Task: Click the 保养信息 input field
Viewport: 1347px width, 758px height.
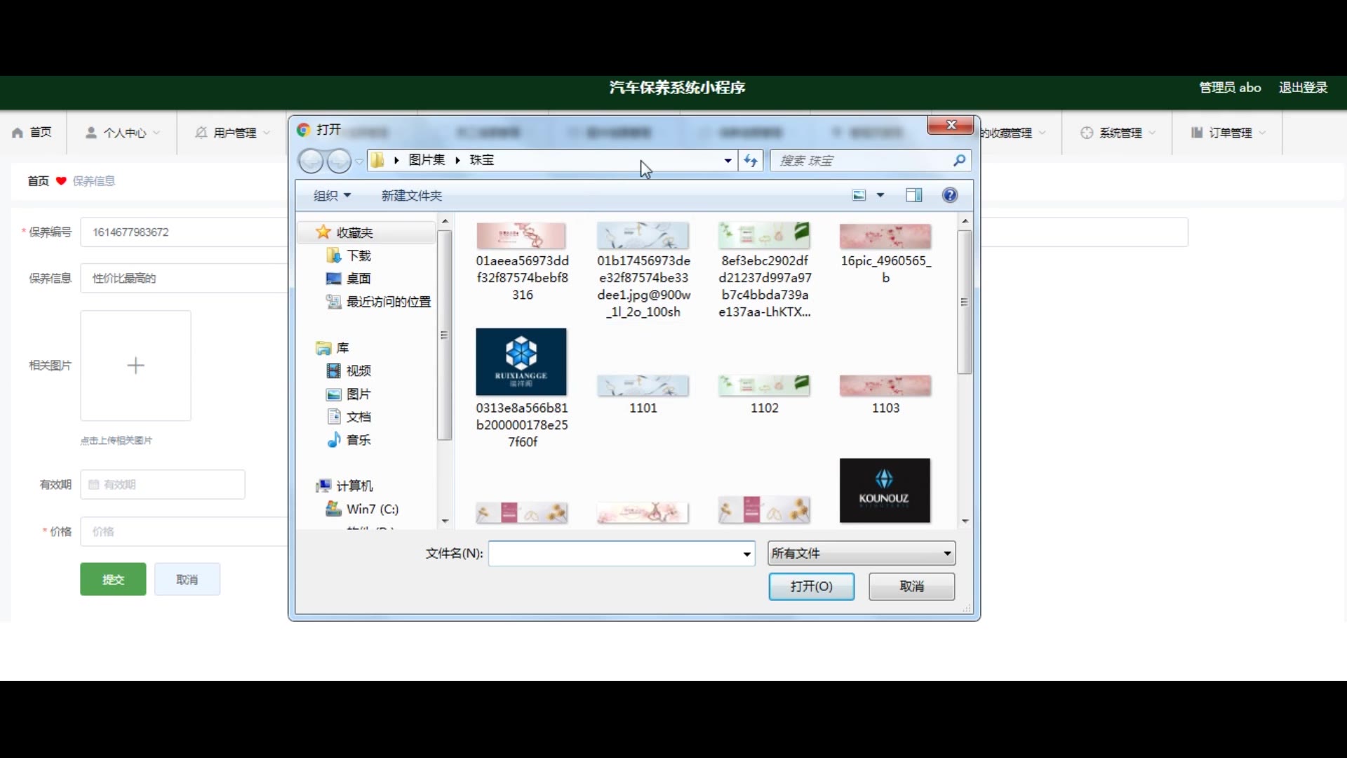Action: (185, 278)
